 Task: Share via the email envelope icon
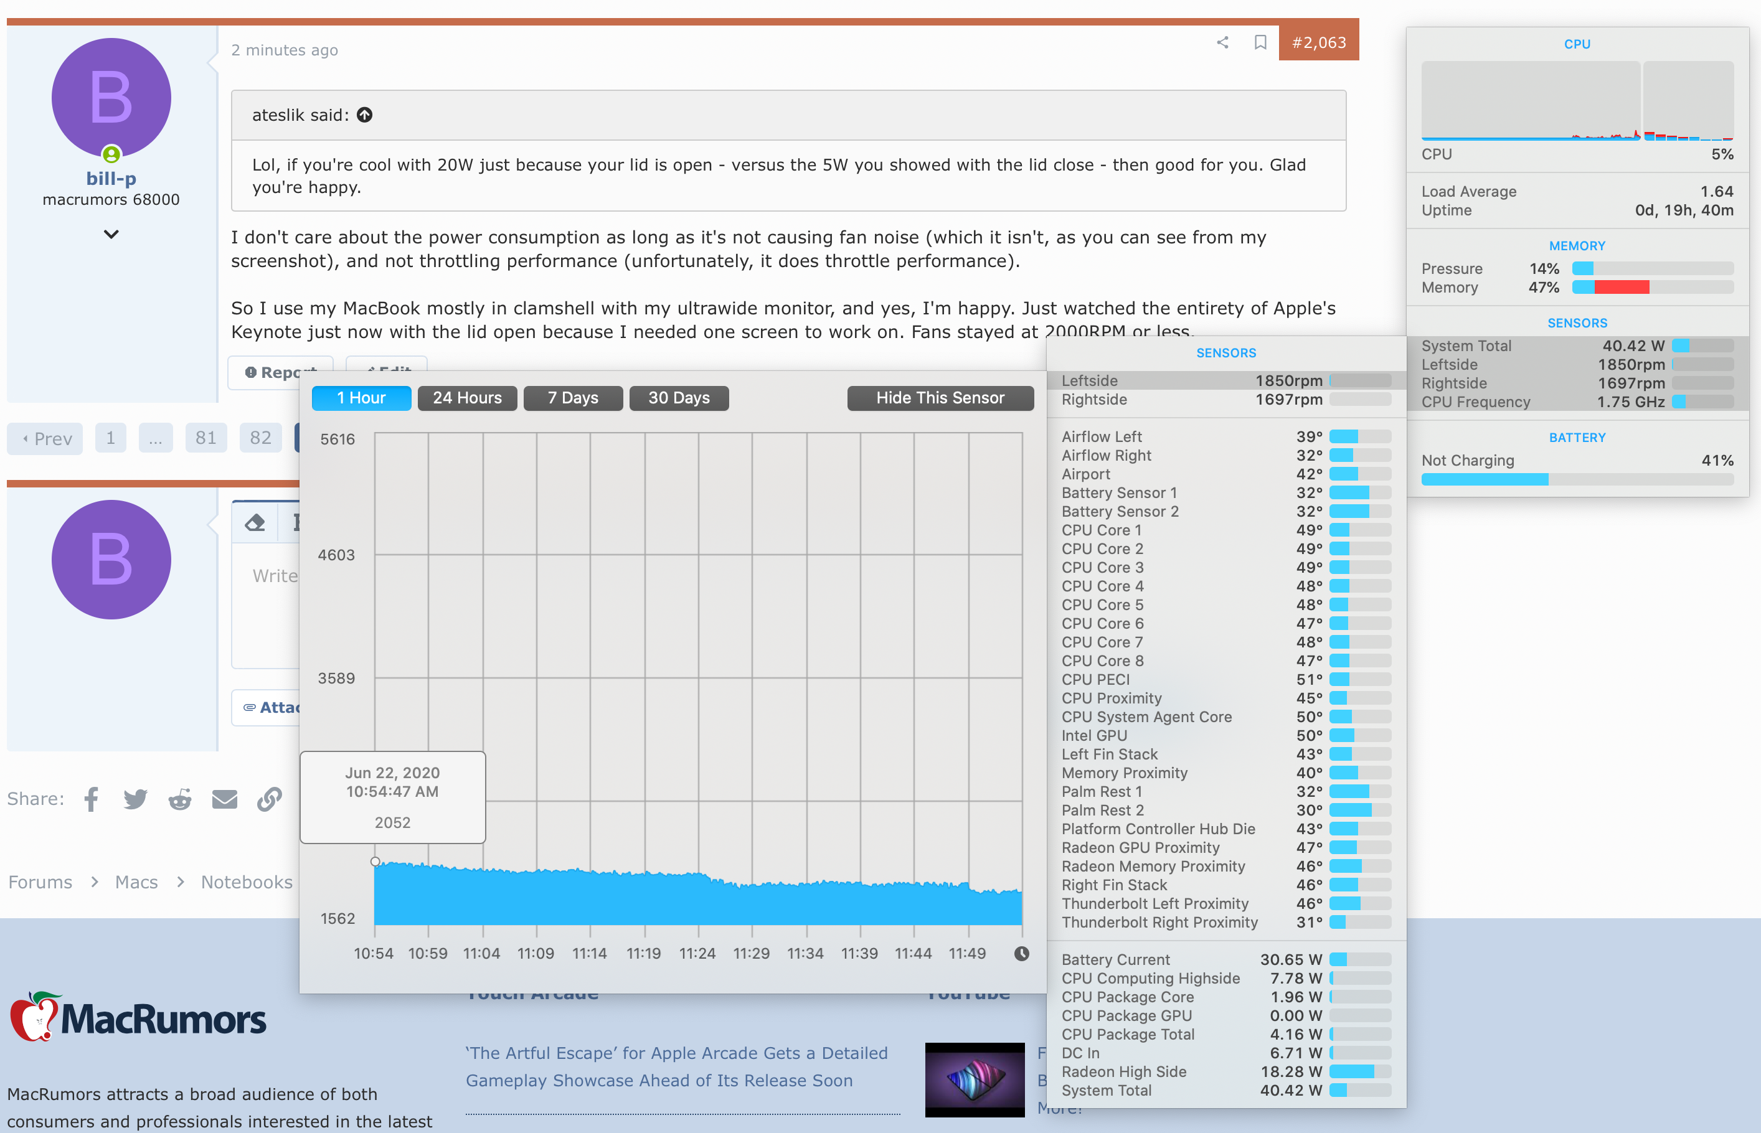tap(224, 799)
